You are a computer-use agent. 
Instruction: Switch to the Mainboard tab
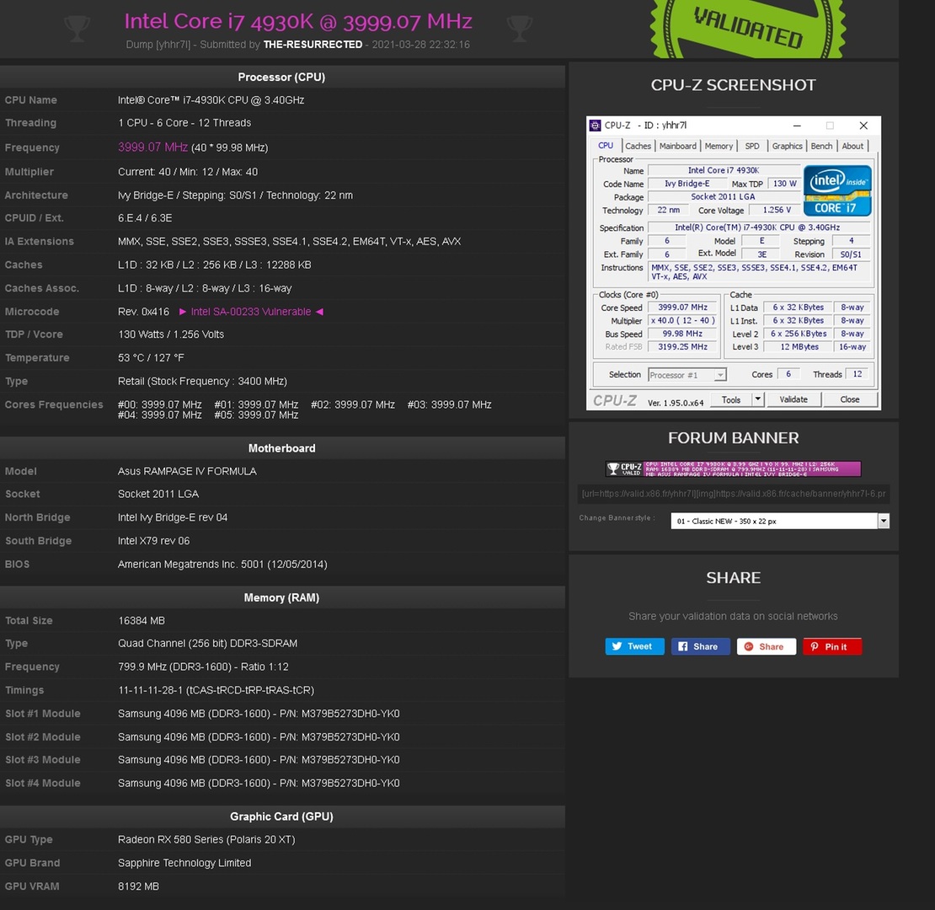pos(677,146)
